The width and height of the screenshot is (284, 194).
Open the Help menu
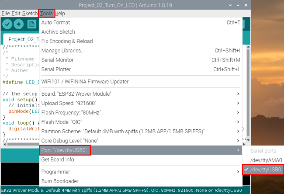pos(60,14)
